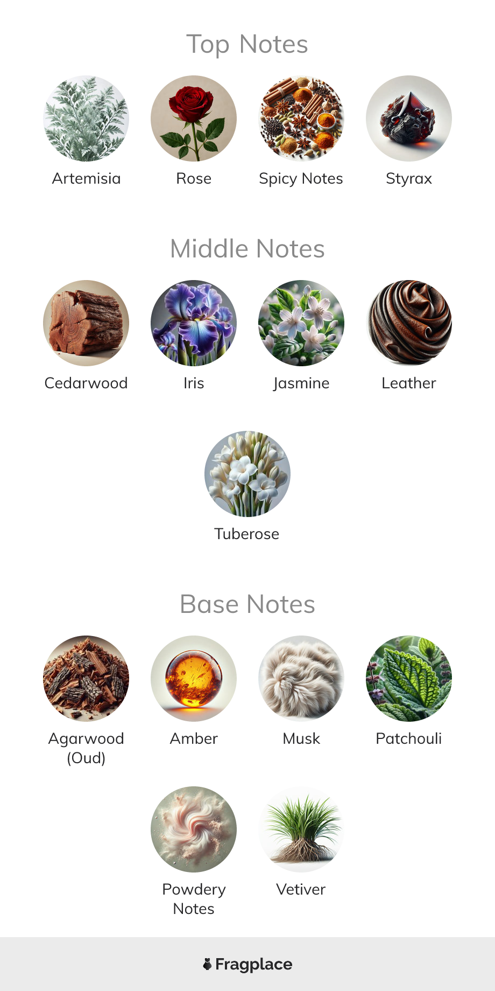Image resolution: width=495 pixels, height=991 pixels.
Task: Click the Base Notes heading
Action: tap(247, 604)
